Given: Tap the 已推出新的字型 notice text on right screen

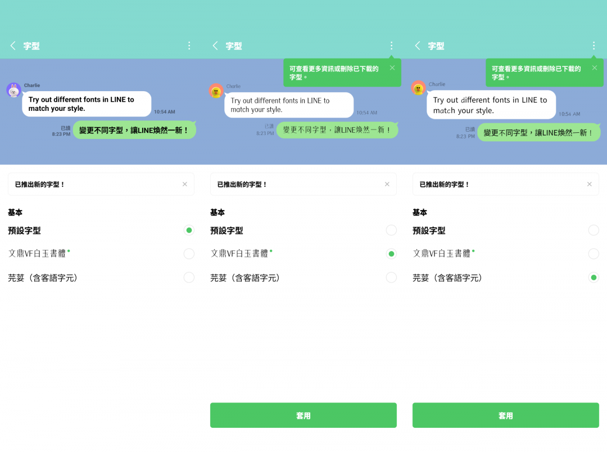Looking at the screenshot, I should pos(445,185).
